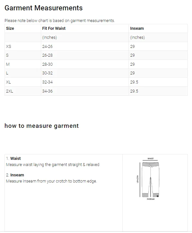Screen dimensions: 192x233
Task: Click the 30-32 waist value
Action: pos(47,73)
